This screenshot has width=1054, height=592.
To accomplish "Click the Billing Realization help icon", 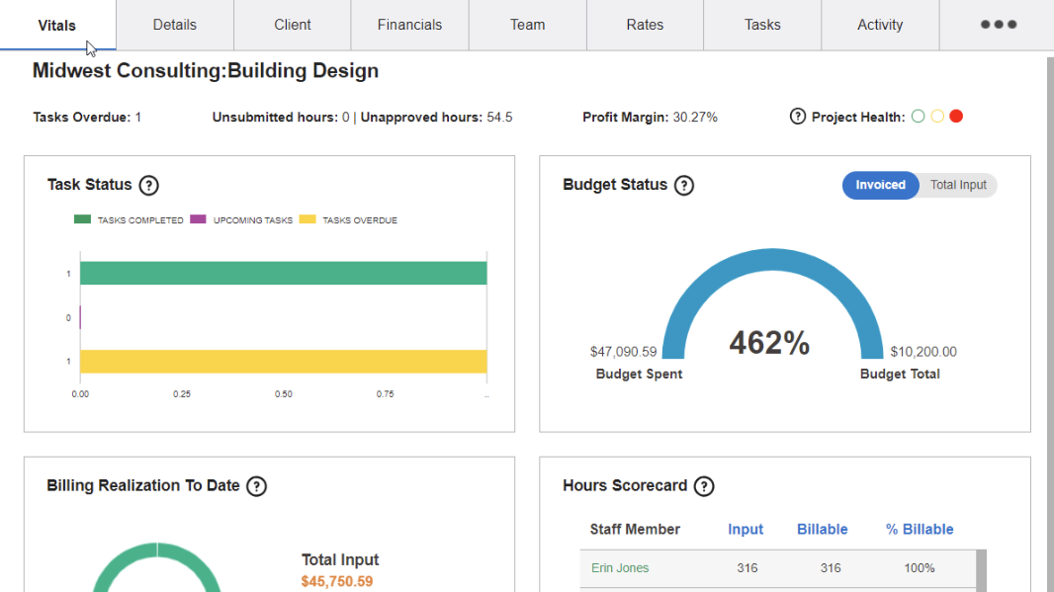I will [256, 486].
